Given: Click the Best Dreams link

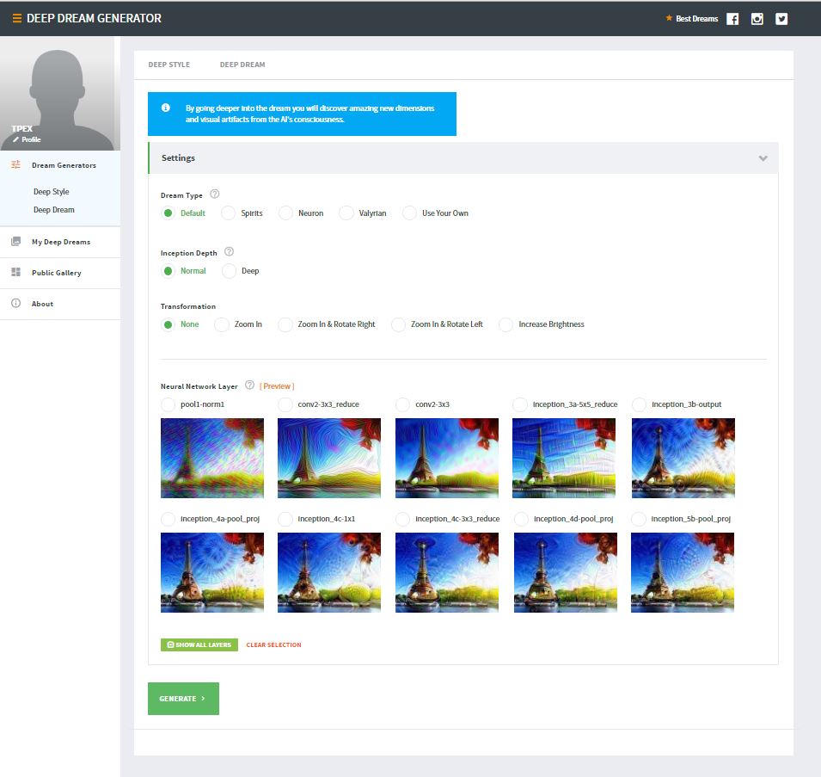Looking at the screenshot, I should (x=695, y=18).
